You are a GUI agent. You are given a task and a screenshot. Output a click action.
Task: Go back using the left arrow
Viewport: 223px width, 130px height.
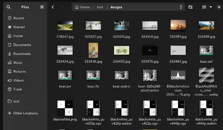click(53, 7)
